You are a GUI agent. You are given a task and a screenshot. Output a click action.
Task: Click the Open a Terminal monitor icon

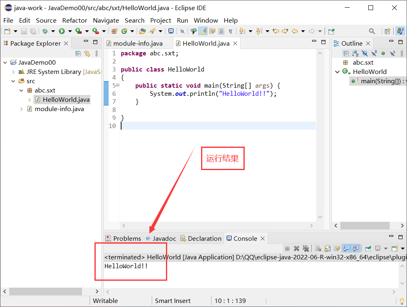(x=171, y=32)
